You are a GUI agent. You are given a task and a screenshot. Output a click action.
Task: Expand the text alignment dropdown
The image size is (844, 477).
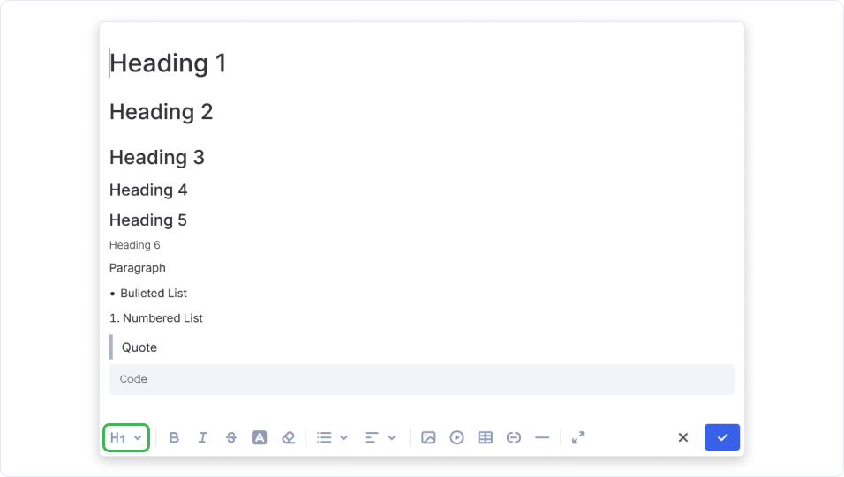pos(381,437)
